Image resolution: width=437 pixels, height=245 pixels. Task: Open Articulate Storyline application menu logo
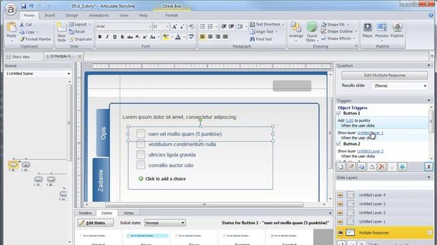point(11,10)
